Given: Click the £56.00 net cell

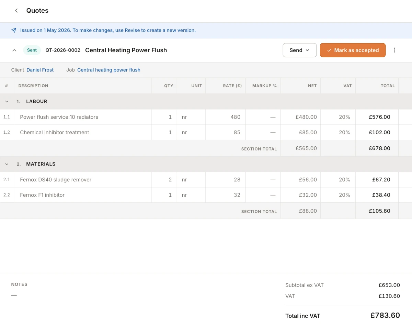Looking at the screenshot, I should point(300,180).
